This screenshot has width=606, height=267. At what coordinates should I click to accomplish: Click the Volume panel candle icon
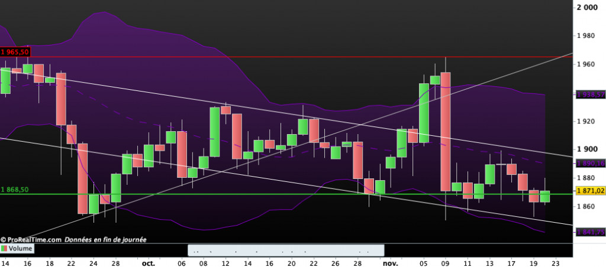[x=4, y=249]
